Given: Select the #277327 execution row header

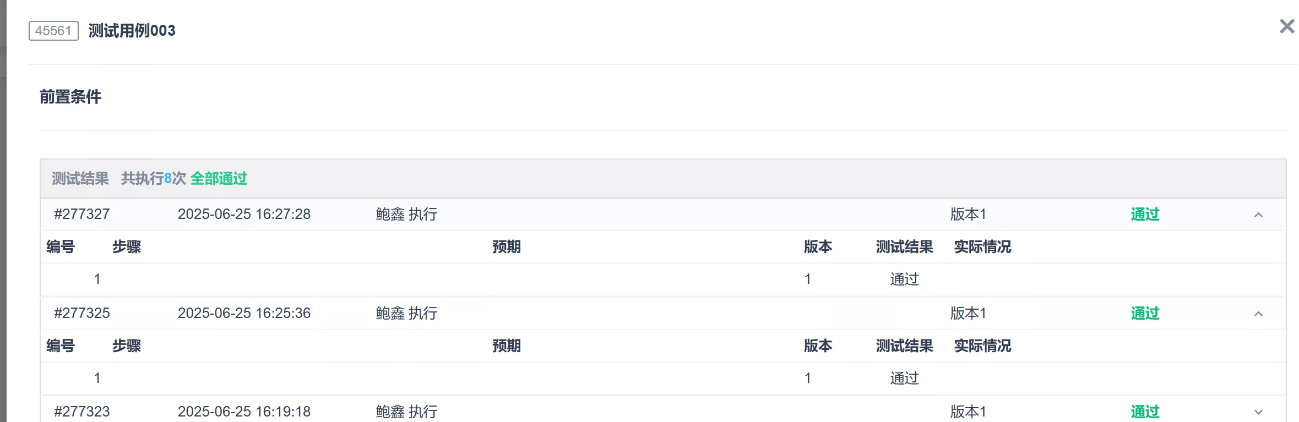Looking at the screenshot, I should [82, 214].
